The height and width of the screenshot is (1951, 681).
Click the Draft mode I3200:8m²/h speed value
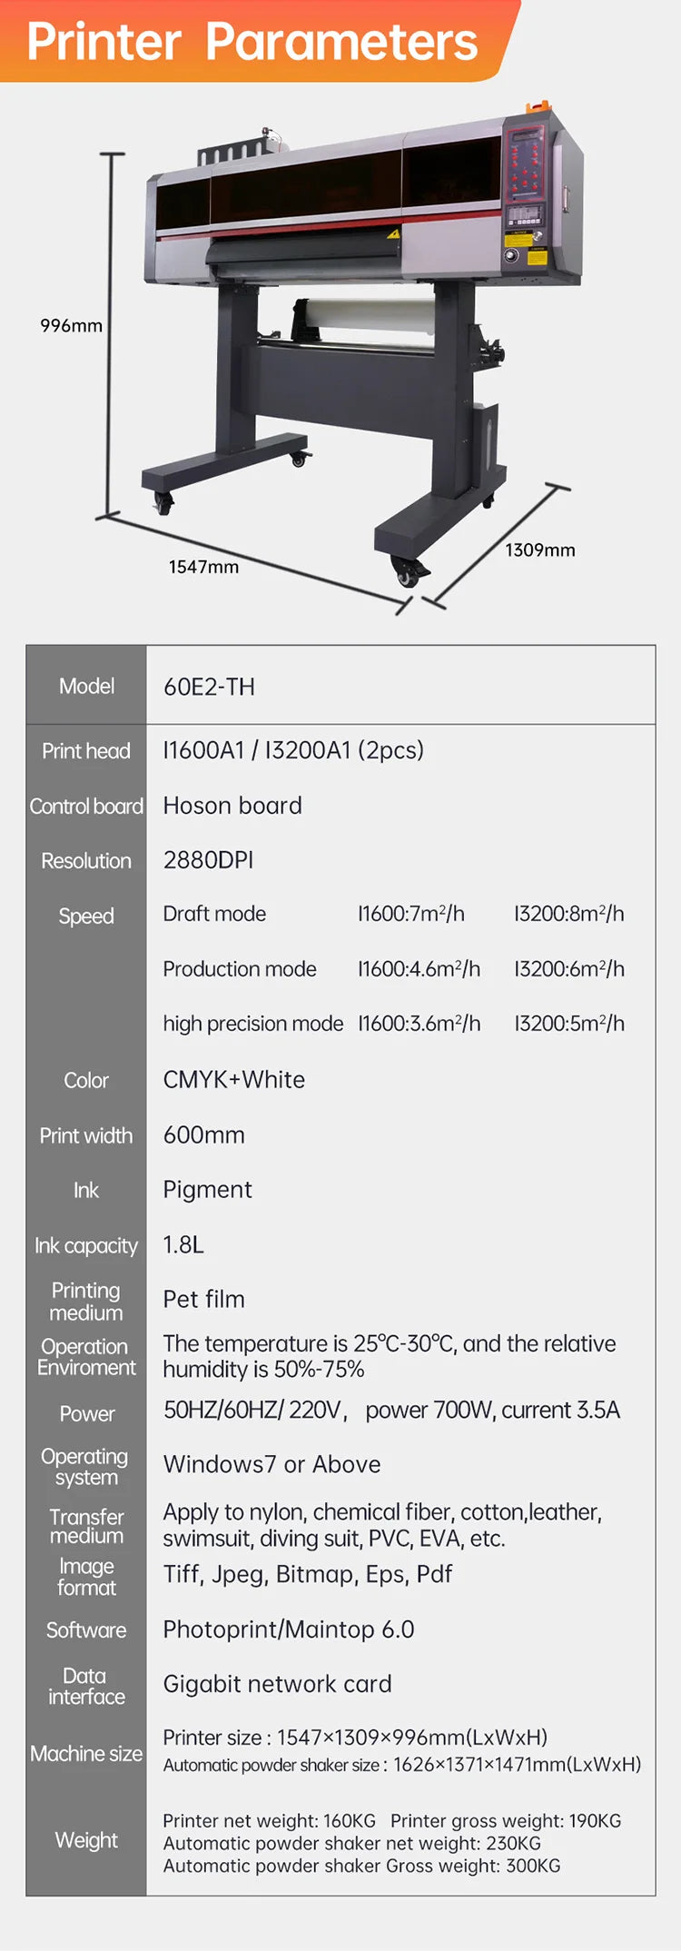pos(569,914)
